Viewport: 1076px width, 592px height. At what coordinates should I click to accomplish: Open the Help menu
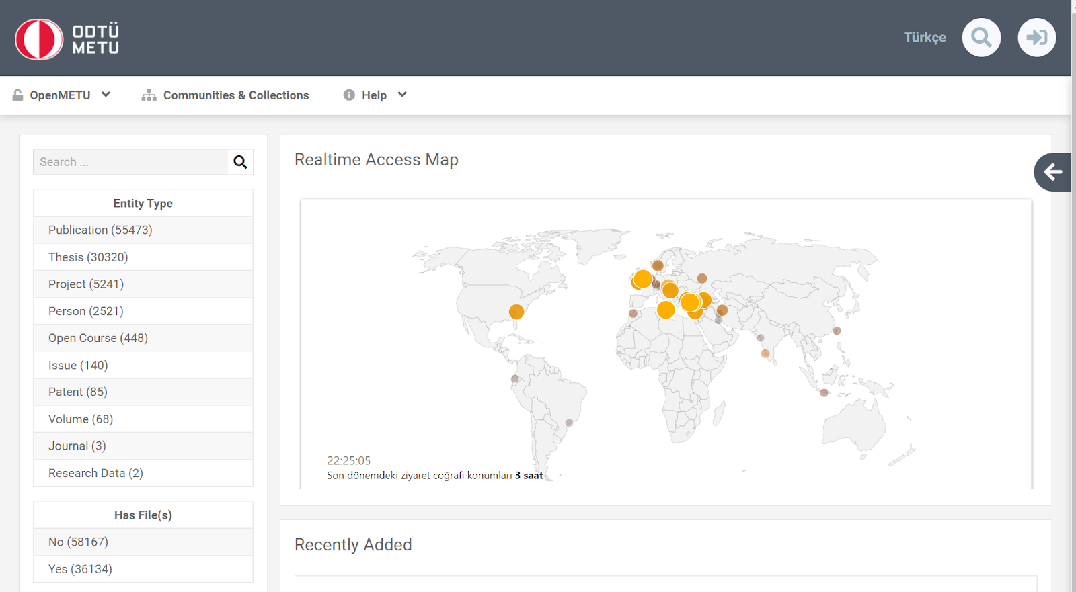pos(374,95)
